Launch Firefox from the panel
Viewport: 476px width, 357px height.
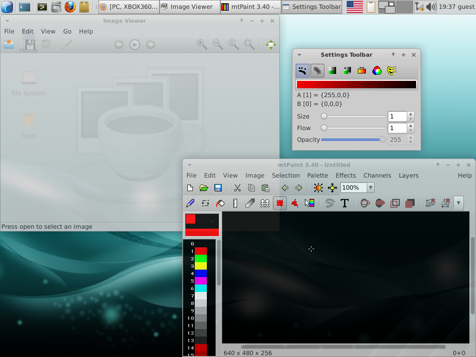(70, 7)
